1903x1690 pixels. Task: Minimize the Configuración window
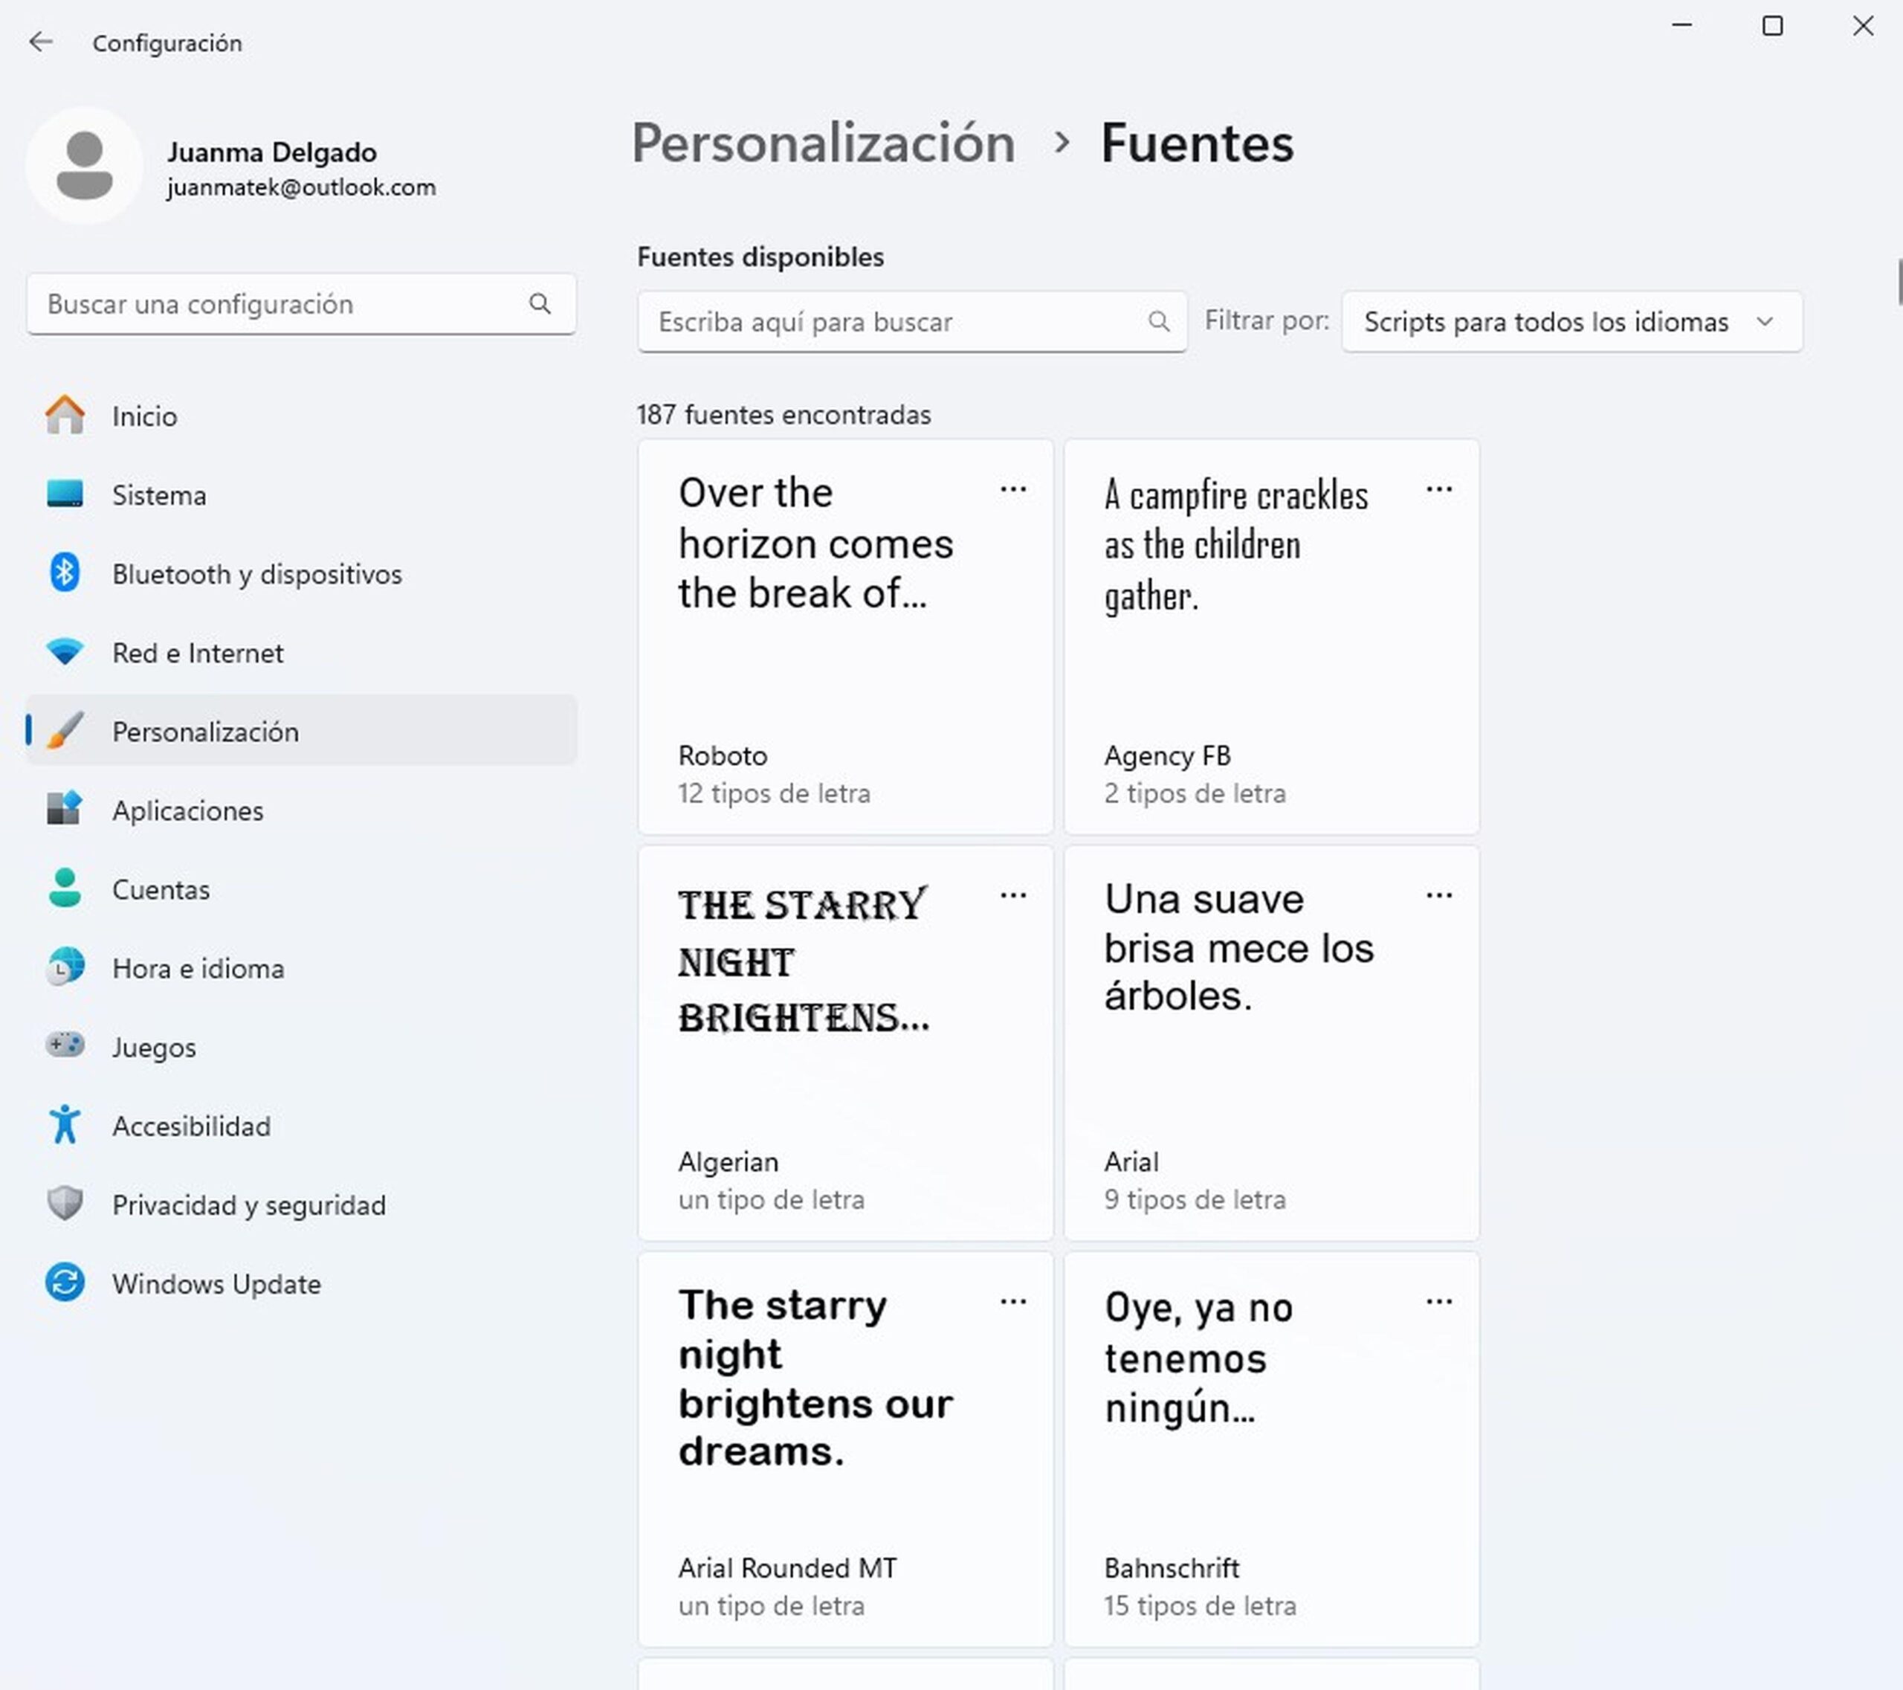[1682, 26]
